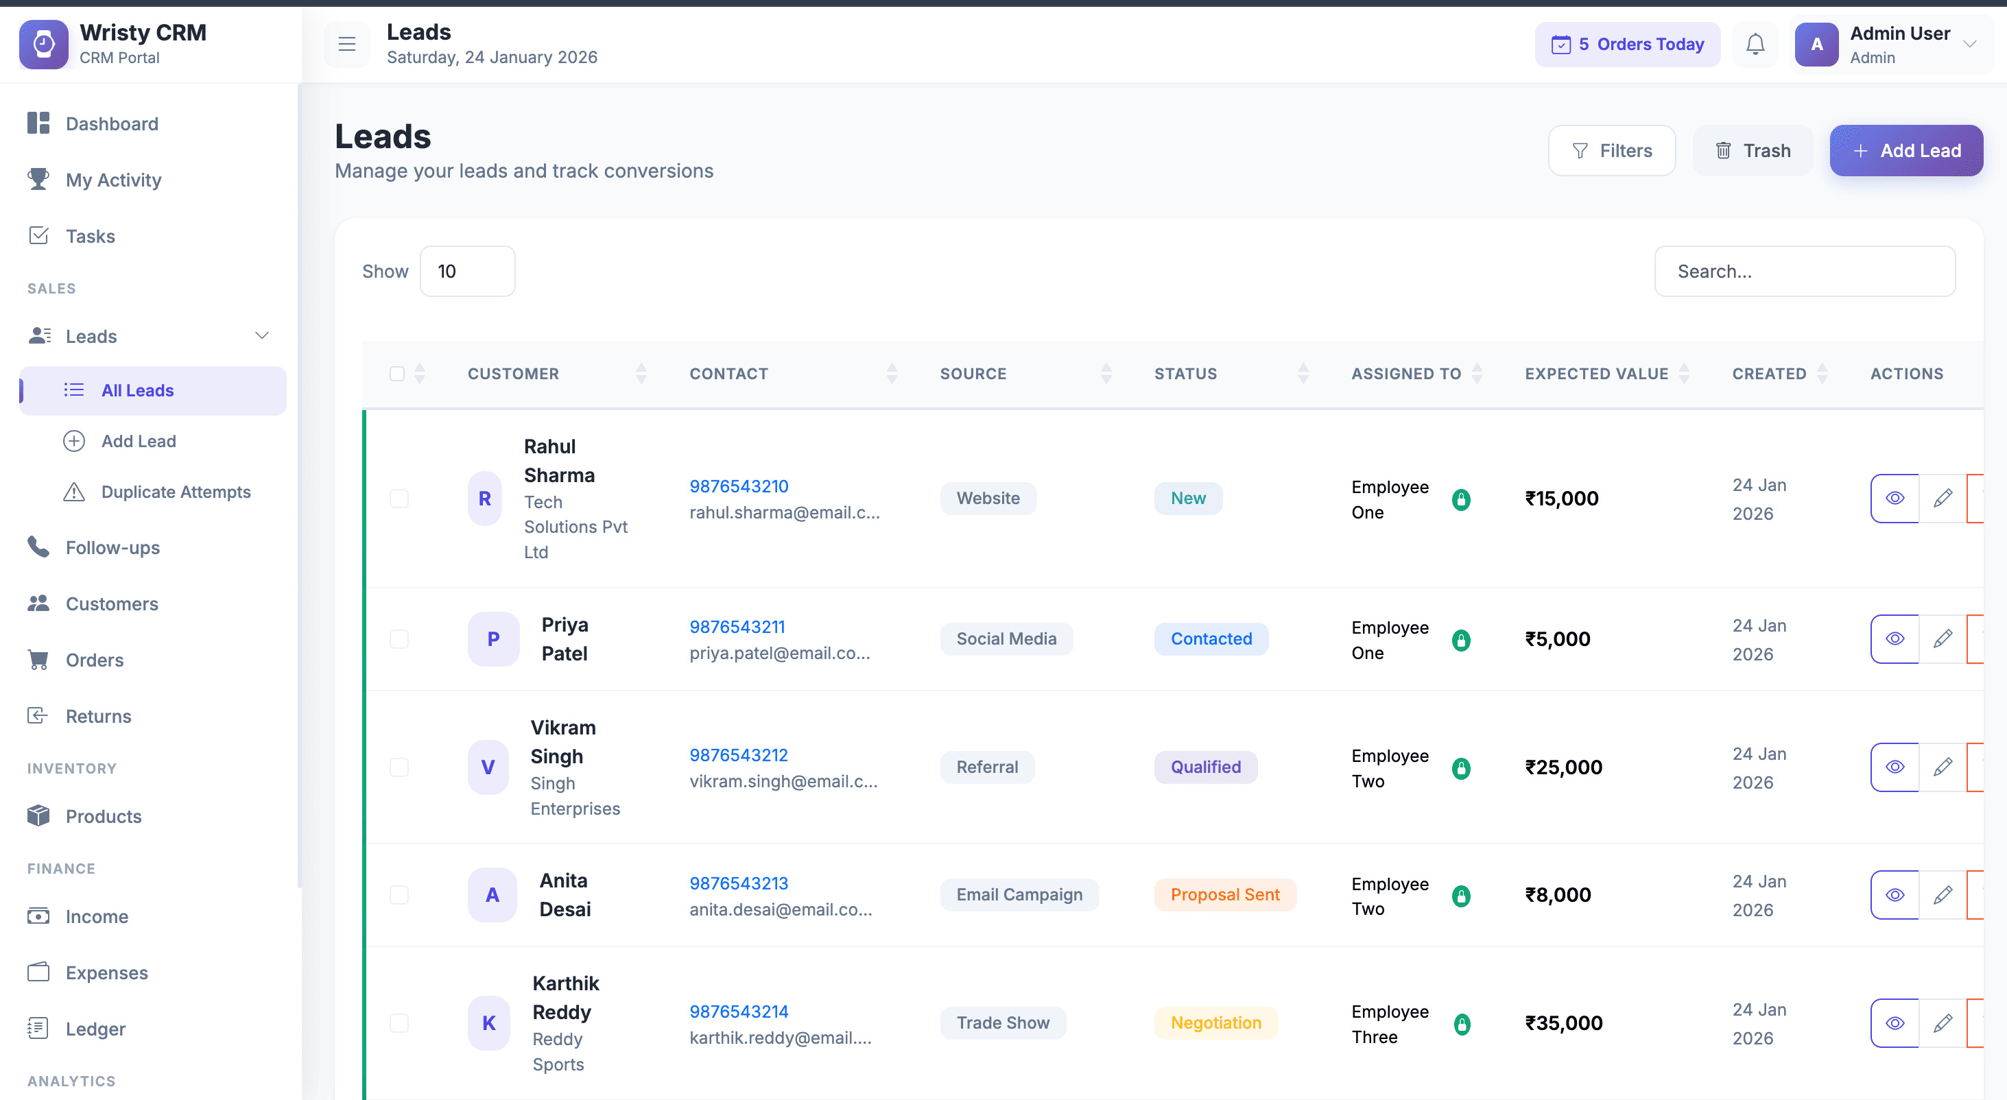The height and width of the screenshot is (1100, 2007).
Task: Toggle the hamburger sidebar menu icon
Action: [x=346, y=45]
